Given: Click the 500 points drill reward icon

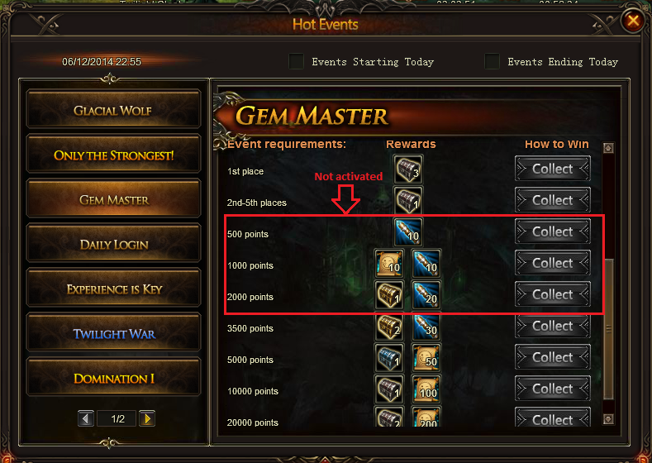Looking at the screenshot, I should click(x=408, y=232).
